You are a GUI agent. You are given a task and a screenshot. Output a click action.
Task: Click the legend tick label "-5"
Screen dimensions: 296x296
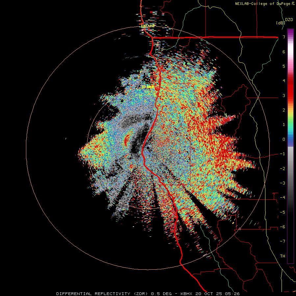(283, 212)
